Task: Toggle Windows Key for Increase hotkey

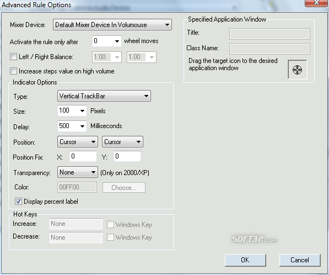Action: click(x=110, y=225)
